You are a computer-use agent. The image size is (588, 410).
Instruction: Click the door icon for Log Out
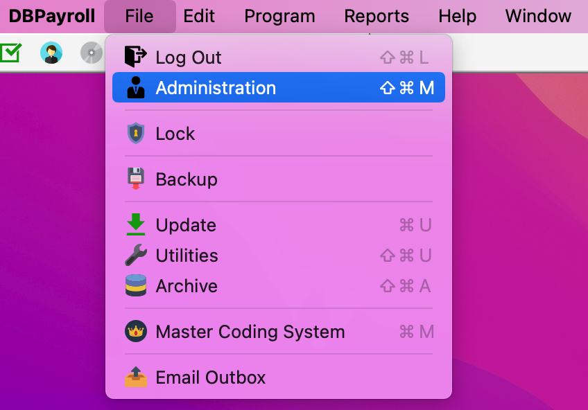pyautogui.click(x=136, y=57)
